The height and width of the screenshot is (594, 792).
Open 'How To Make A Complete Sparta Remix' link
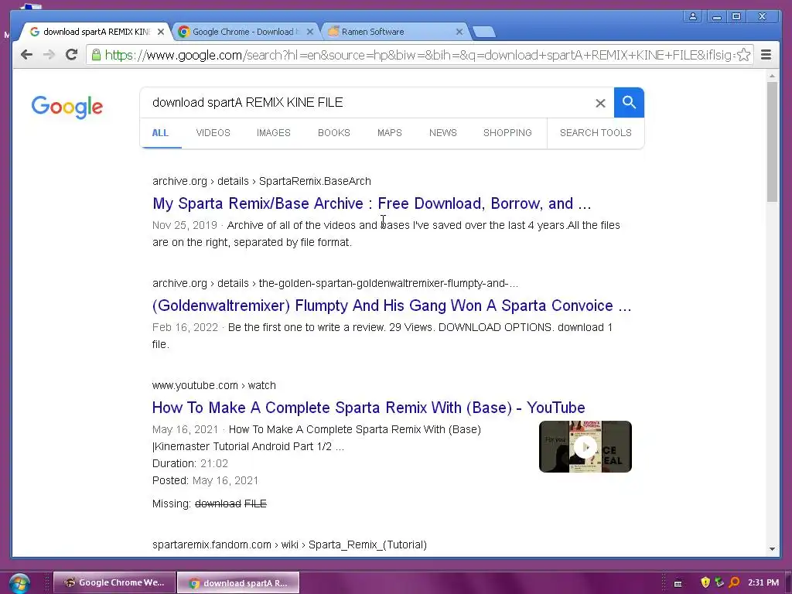[369, 408]
